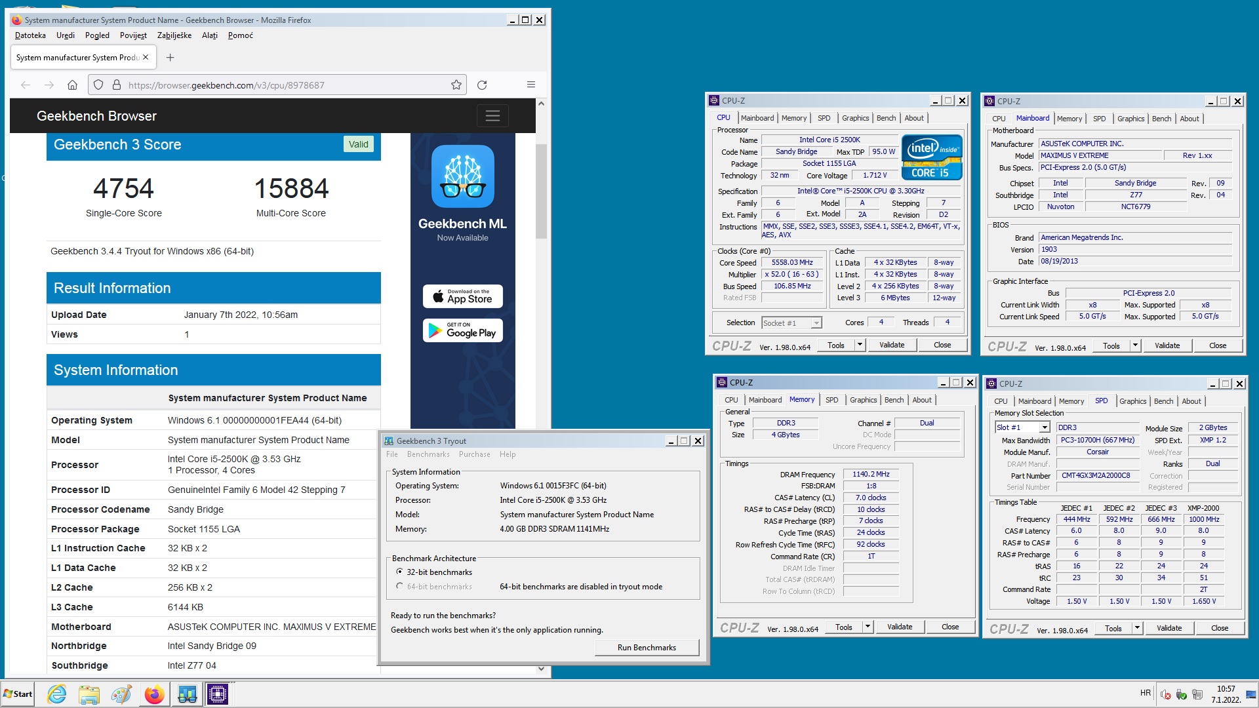Click the HR language indicator
Image resolution: width=1259 pixels, height=708 pixels.
[x=1146, y=693]
